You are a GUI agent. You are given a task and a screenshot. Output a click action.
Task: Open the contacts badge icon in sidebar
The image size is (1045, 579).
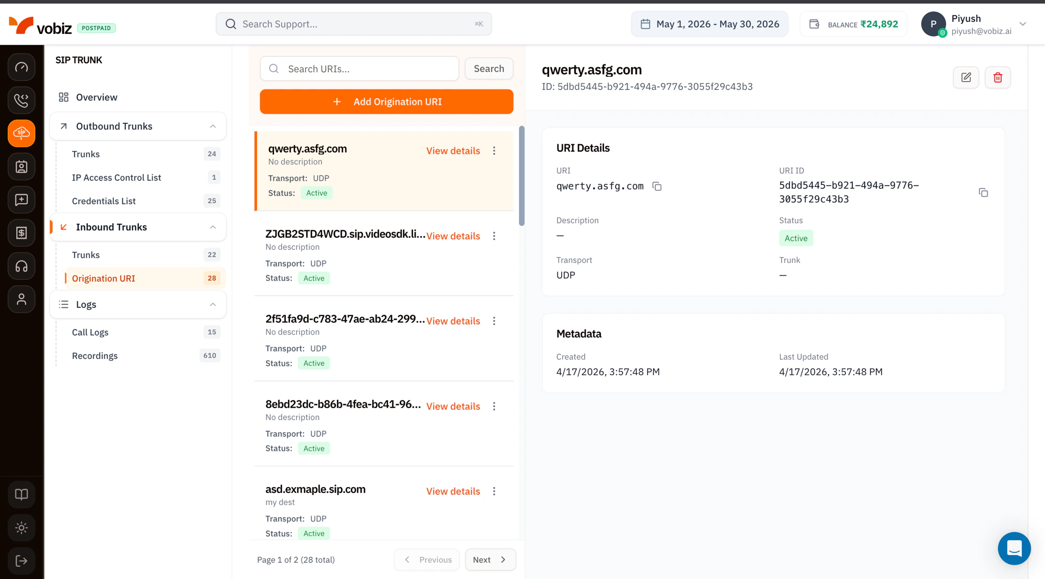21,167
